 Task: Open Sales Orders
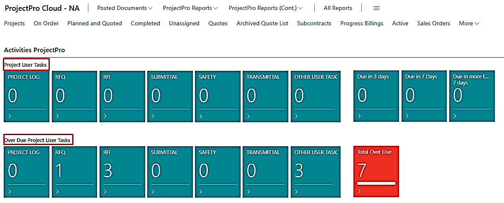click(x=433, y=24)
